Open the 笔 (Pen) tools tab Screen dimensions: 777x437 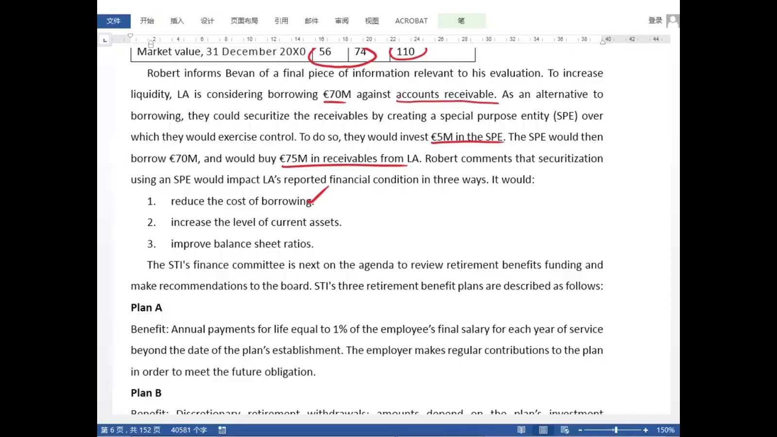461,21
